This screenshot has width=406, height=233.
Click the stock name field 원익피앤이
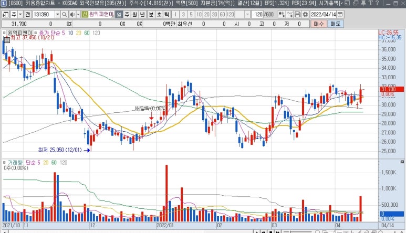(x=101, y=15)
